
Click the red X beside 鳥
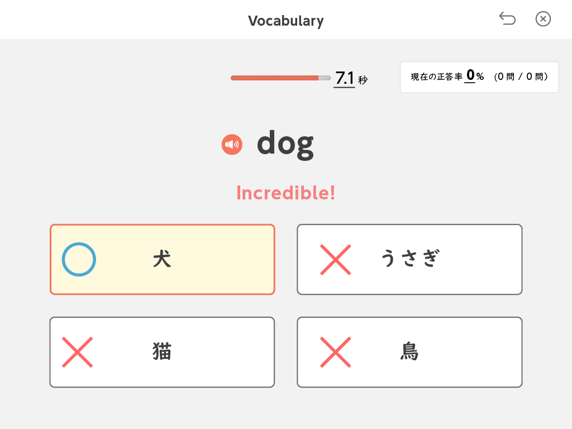pos(335,352)
